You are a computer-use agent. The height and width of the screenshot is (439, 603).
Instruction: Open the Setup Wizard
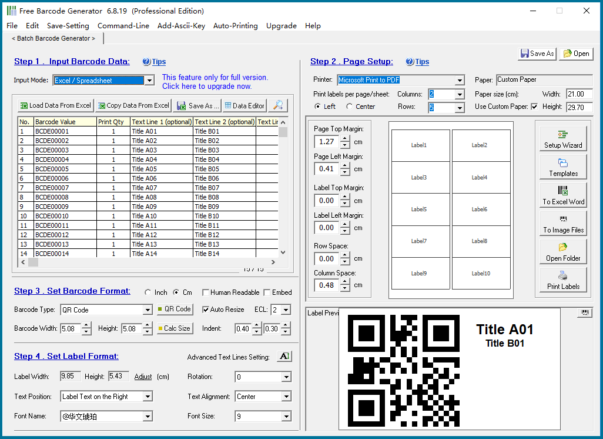[x=563, y=139]
